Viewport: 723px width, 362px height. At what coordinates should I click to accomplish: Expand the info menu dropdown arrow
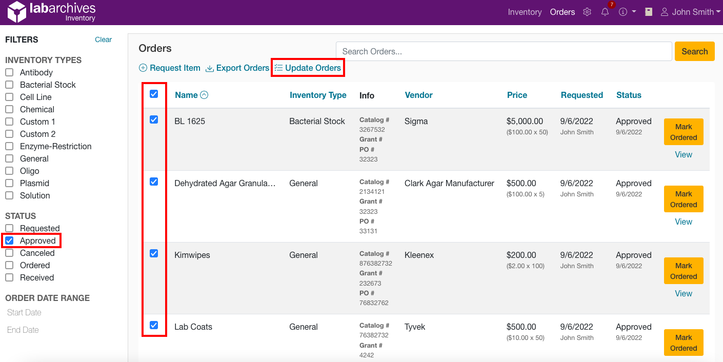point(633,11)
